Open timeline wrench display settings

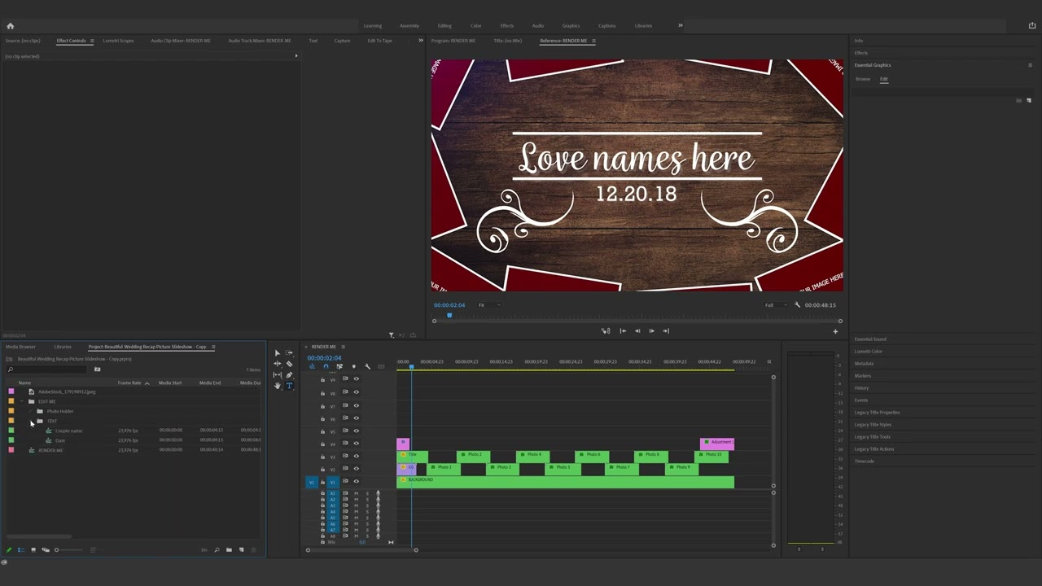click(x=367, y=366)
